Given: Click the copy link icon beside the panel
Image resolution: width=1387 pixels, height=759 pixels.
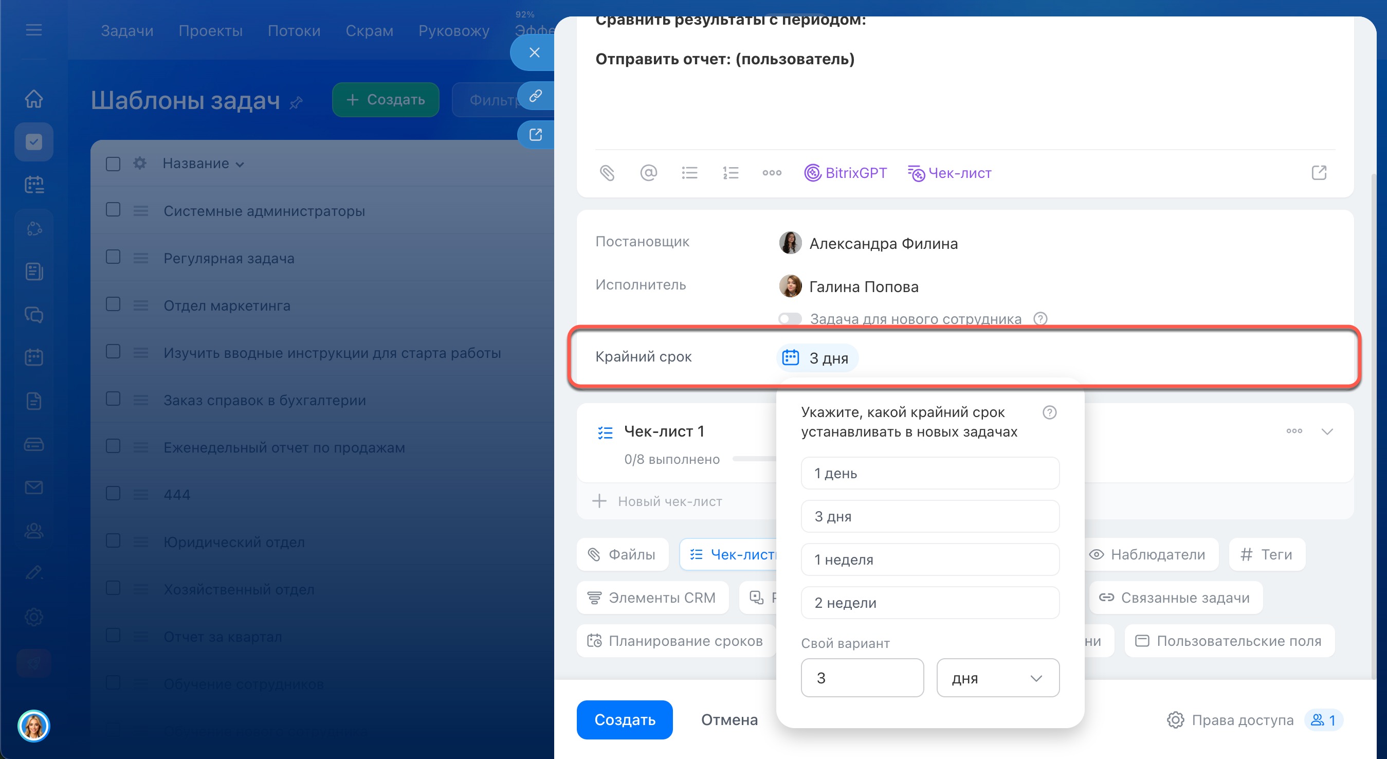Looking at the screenshot, I should [535, 96].
